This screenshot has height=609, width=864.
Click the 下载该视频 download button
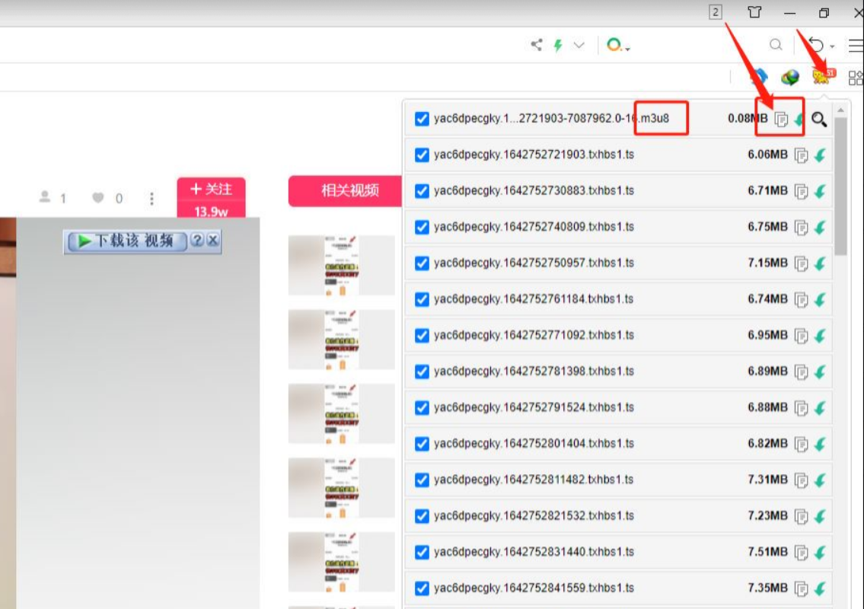[x=126, y=241]
